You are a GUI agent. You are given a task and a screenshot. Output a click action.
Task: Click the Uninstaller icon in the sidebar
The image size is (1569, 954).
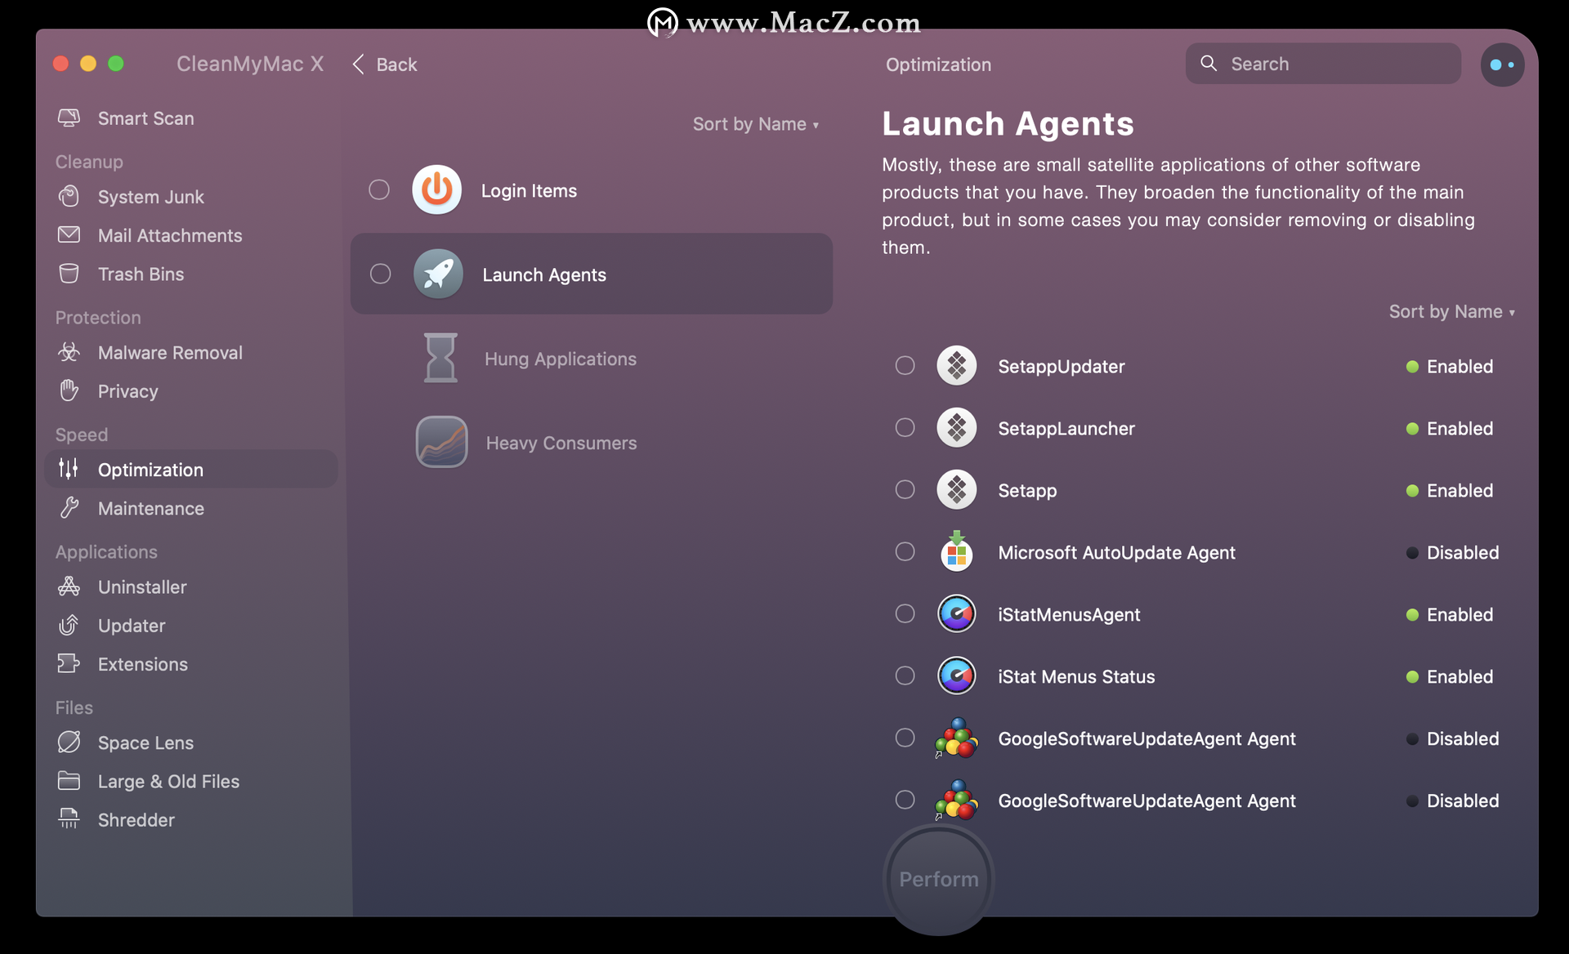coord(69,586)
